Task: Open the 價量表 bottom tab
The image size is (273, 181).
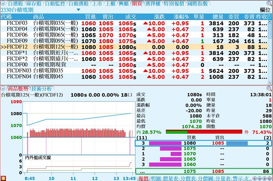Action: pos(171,178)
